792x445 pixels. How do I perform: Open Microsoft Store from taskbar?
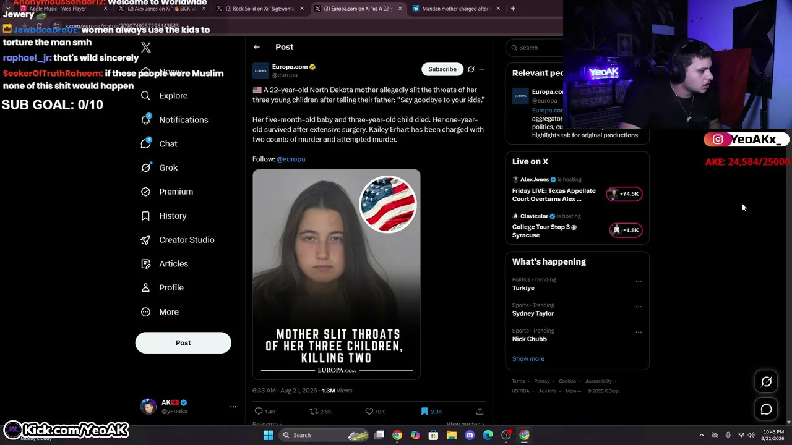click(x=433, y=435)
